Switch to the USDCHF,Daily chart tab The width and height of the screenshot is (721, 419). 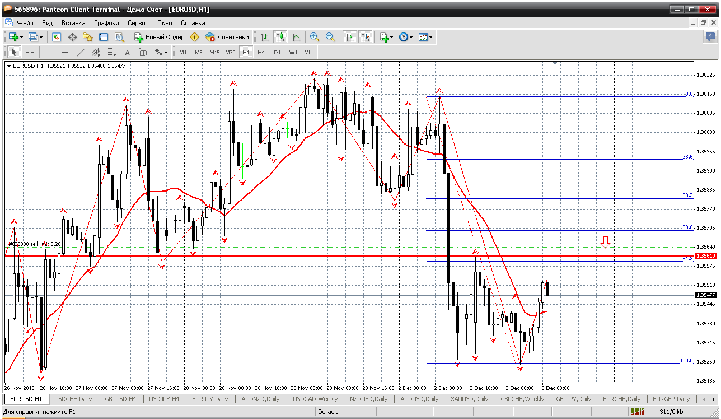click(x=73, y=399)
